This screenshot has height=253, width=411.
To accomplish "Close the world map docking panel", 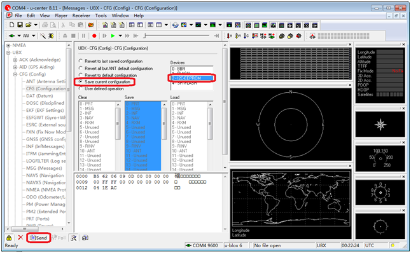I will click(x=350, y=166).
